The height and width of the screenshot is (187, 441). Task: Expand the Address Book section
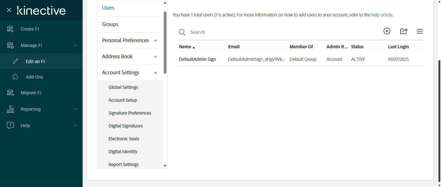coord(156,57)
